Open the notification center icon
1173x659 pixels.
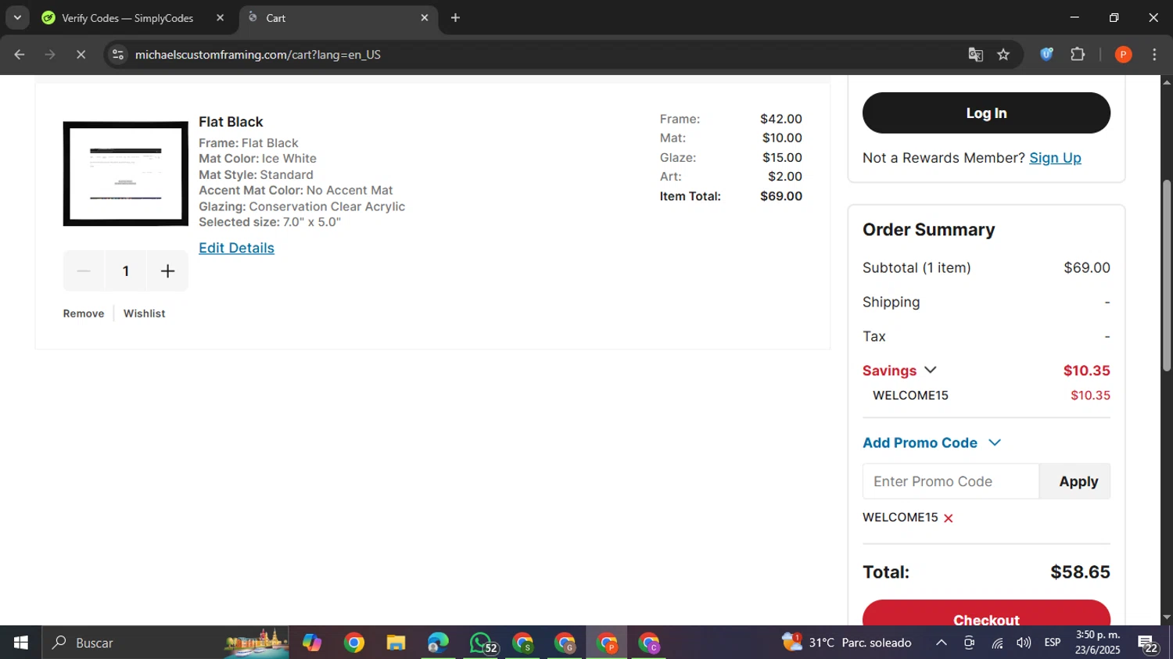coord(1148,643)
